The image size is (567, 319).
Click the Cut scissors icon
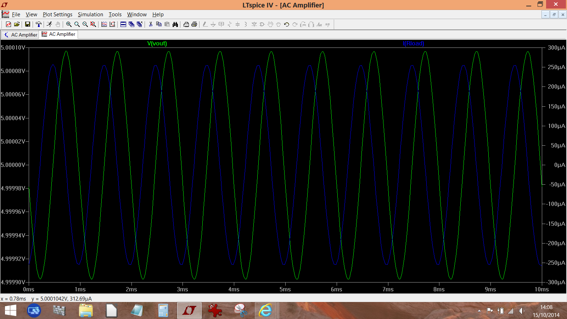[x=151, y=24]
